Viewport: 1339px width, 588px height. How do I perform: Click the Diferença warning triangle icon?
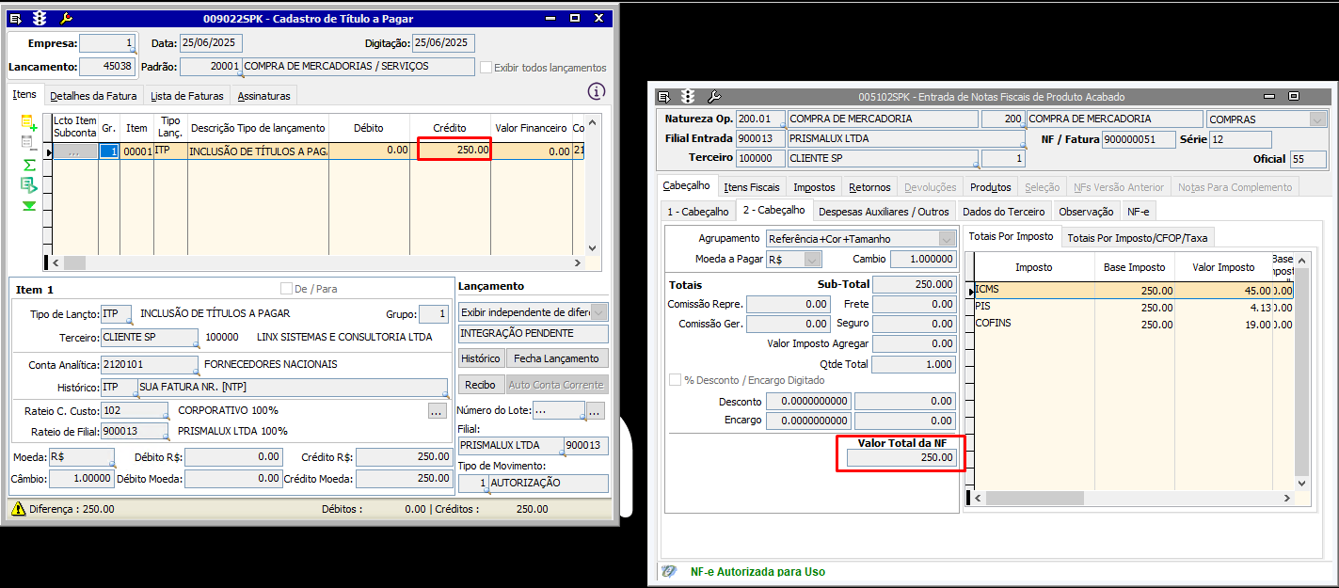18,508
